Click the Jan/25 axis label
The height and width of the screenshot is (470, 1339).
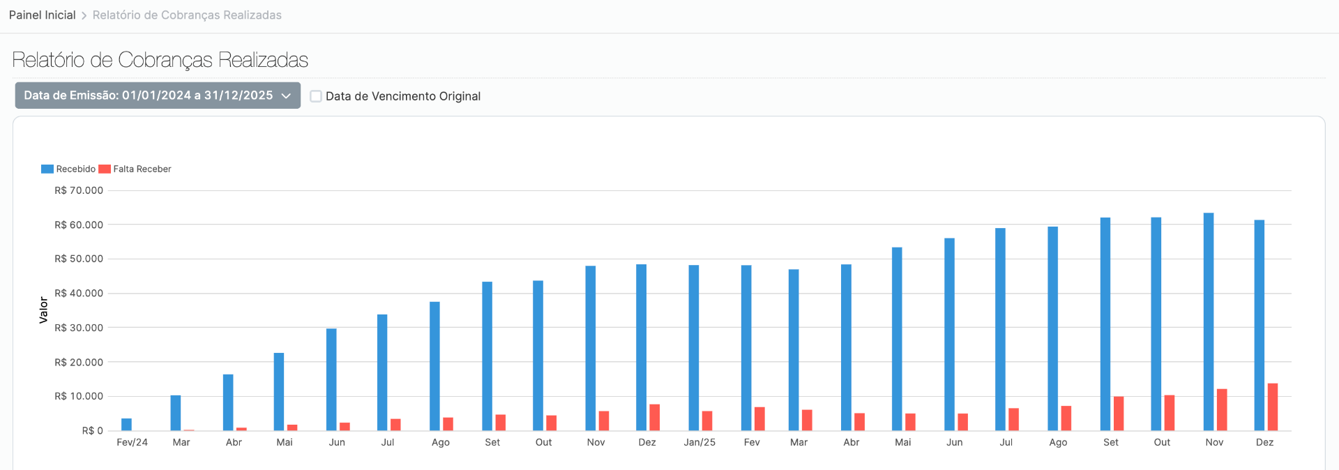click(699, 442)
